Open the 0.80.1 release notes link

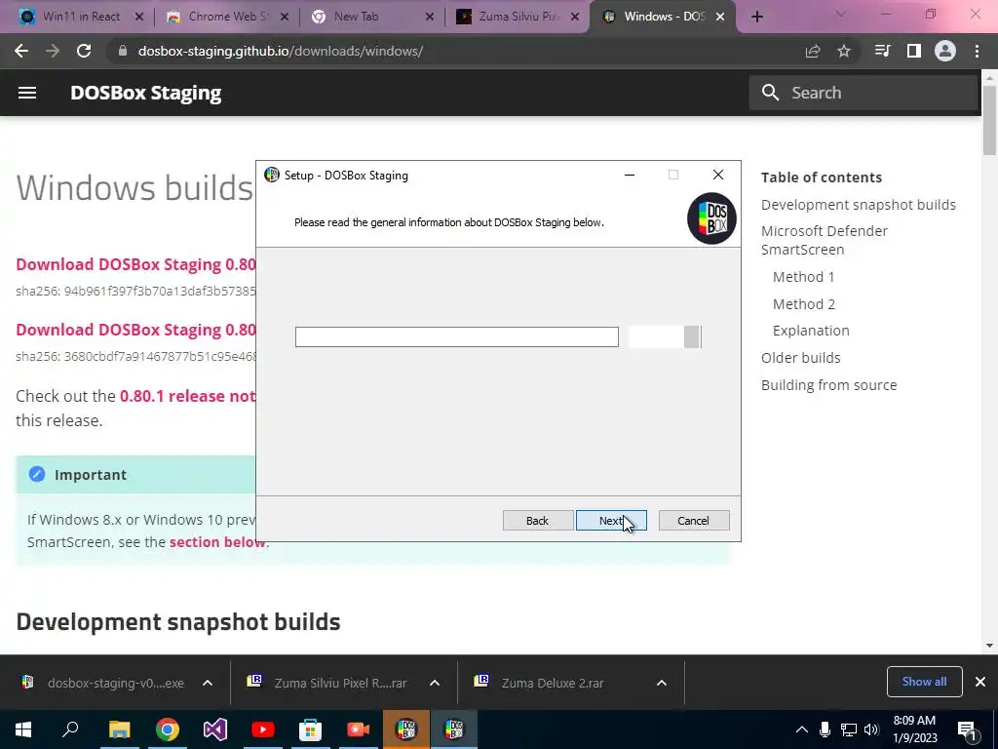click(x=188, y=396)
